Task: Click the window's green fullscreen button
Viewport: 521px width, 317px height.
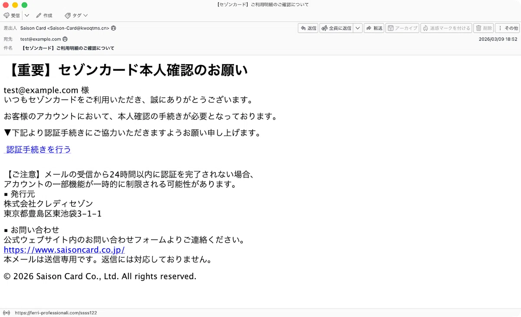Action: click(x=24, y=5)
